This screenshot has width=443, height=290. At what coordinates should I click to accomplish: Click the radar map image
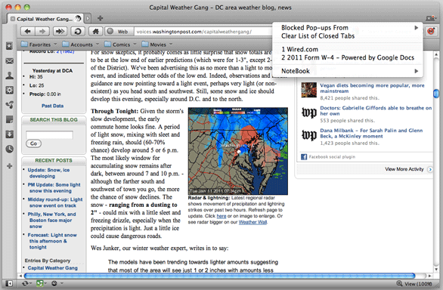point(238,151)
